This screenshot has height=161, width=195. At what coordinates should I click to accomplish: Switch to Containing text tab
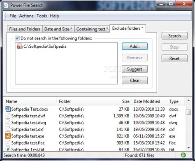pos(92,29)
